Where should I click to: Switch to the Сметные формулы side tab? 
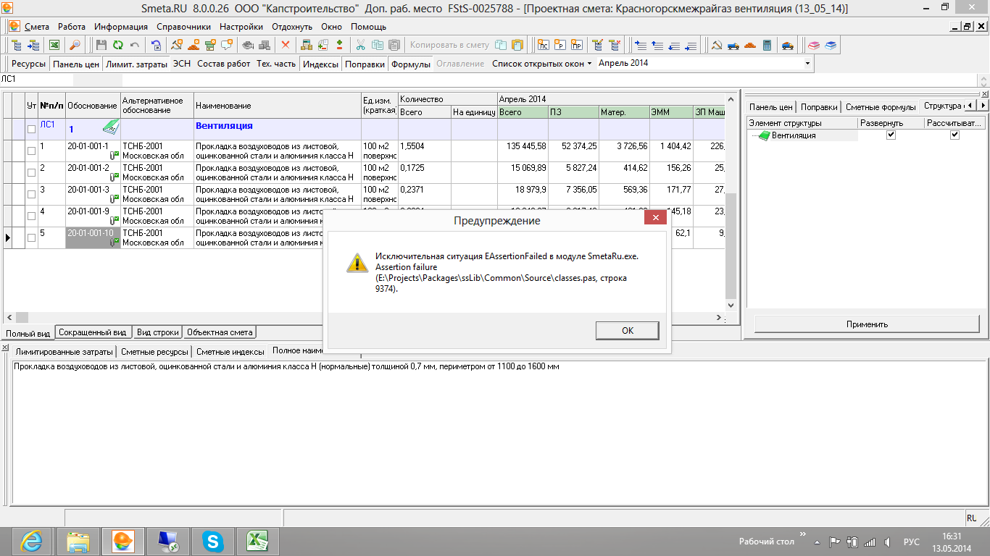pos(880,106)
